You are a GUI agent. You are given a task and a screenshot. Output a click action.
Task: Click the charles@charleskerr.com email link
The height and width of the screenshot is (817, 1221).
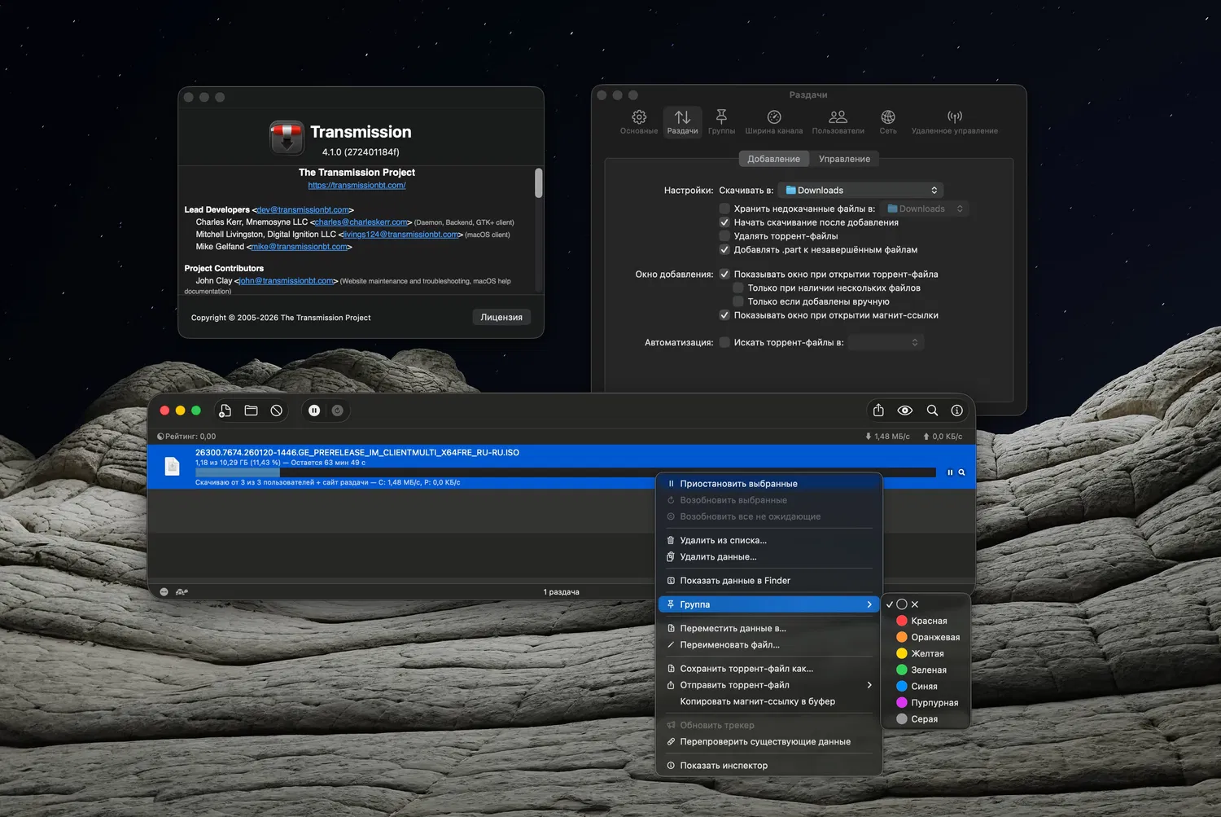pos(361,222)
